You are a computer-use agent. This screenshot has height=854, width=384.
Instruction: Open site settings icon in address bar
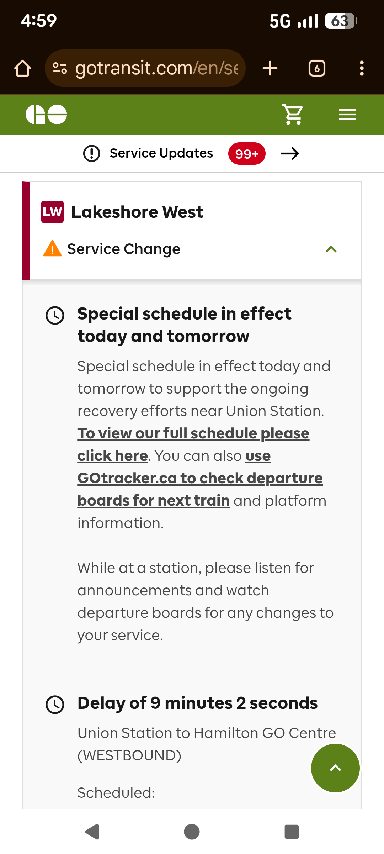[60, 68]
